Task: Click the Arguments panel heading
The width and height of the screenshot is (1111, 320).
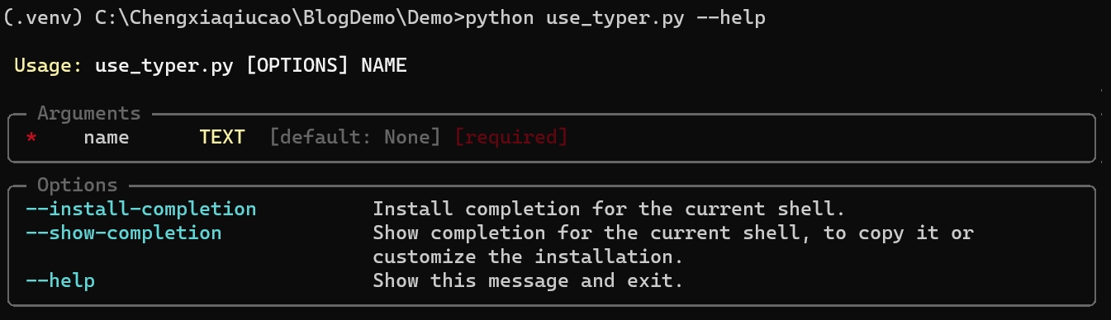Action: 89,113
